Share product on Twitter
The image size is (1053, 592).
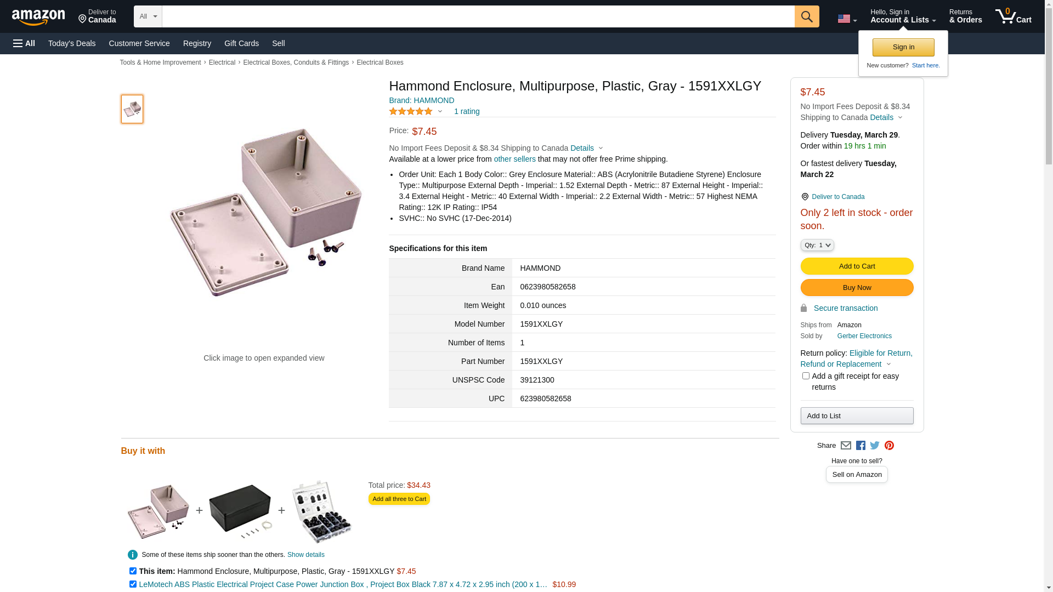coord(875,446)
